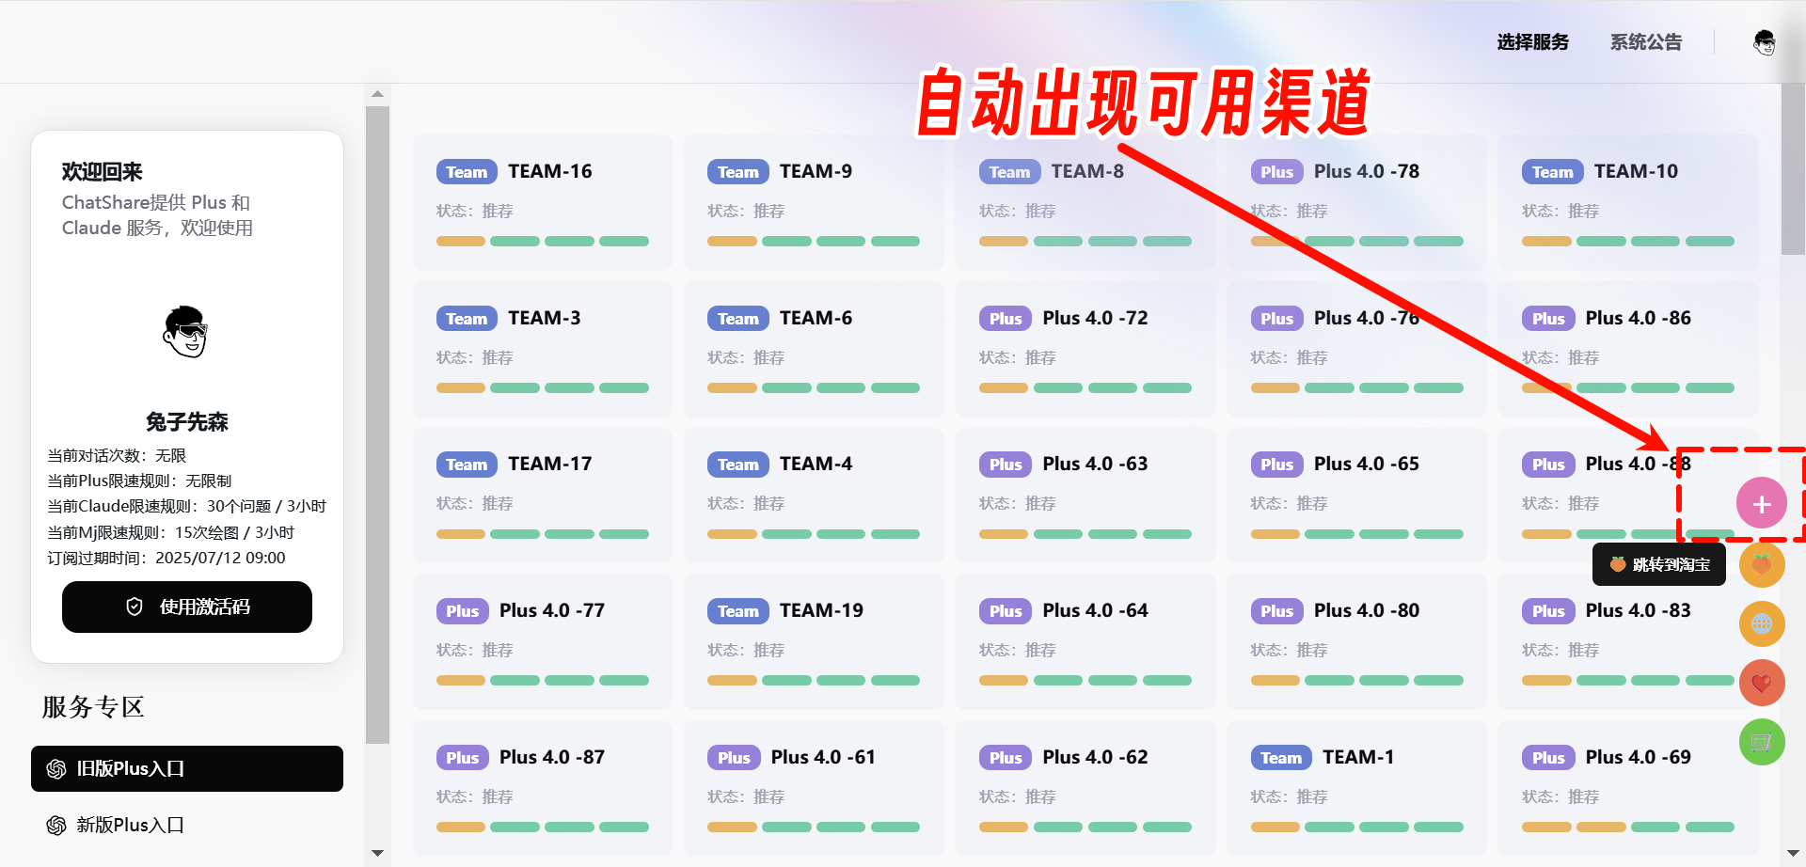Select the 旧版Plus入口 entry

[187, 768]
